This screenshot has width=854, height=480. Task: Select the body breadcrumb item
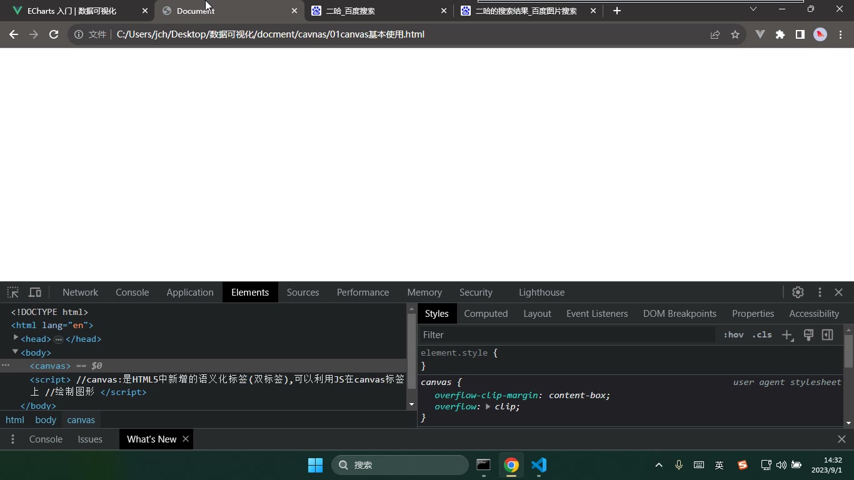(x=46, y=420)
